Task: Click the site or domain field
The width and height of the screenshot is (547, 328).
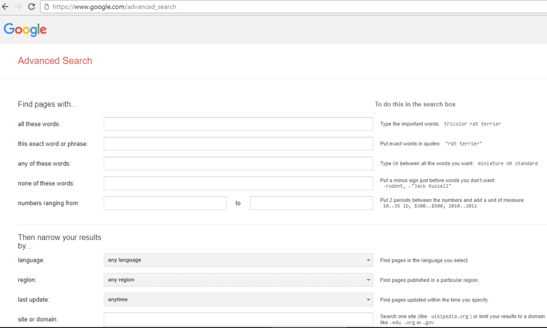Action: pos(238,319)
